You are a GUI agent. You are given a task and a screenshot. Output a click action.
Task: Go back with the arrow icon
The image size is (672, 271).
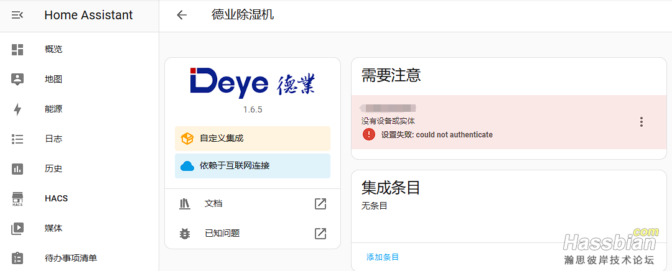click(182, 16)
